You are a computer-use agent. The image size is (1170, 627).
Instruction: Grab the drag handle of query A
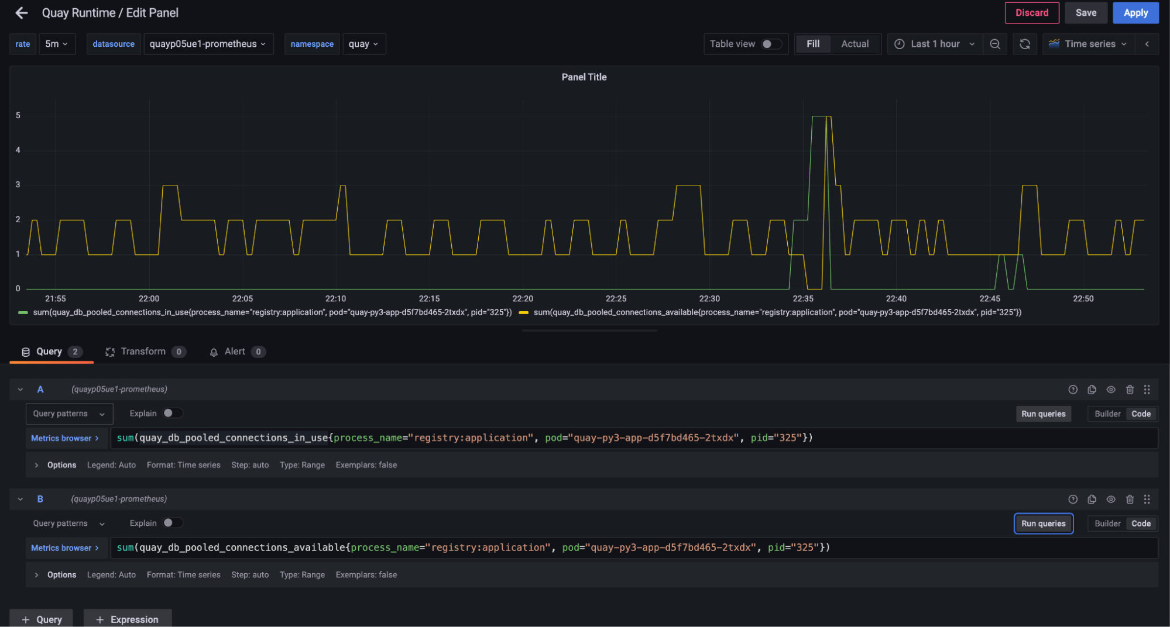(x=1147, y=390)
